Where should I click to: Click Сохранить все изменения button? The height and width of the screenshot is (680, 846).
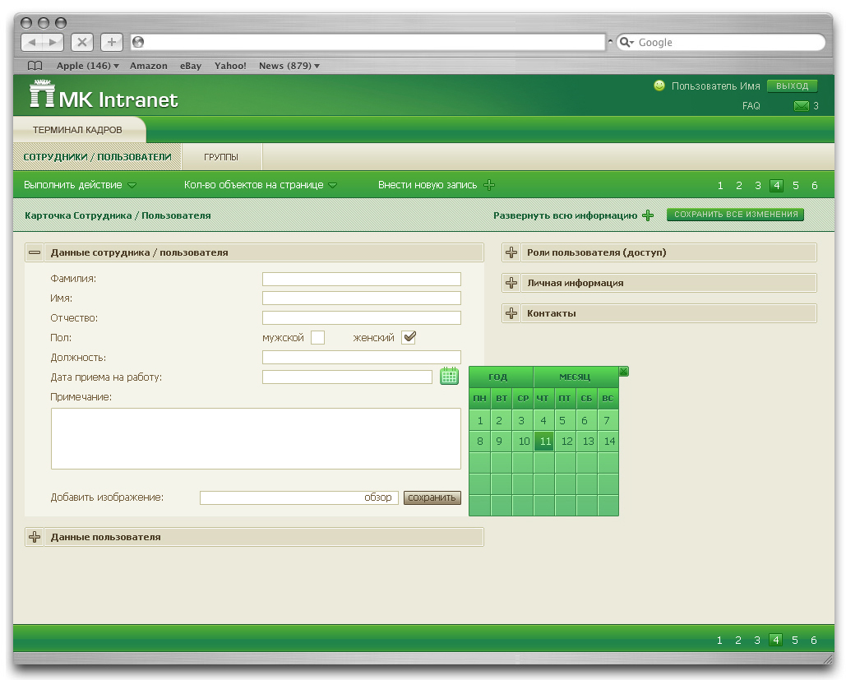pos(735,215)
